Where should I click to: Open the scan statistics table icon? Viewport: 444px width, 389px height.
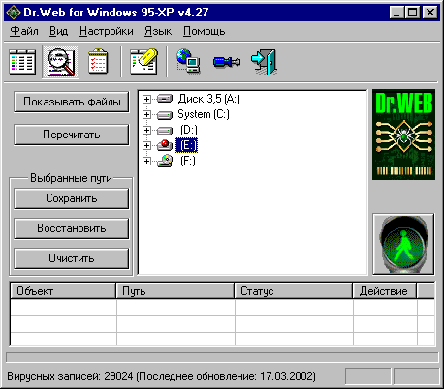pos(22,62)
